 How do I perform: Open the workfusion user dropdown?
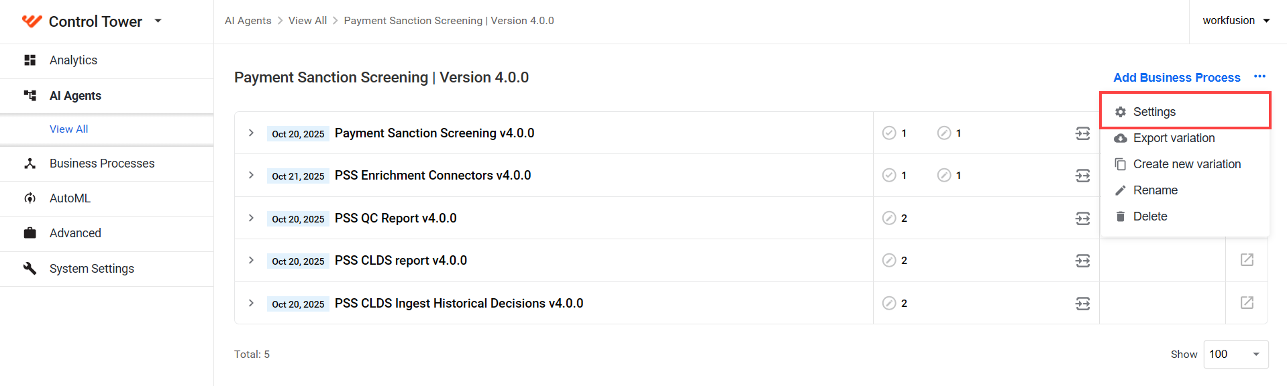point(1236,21)
